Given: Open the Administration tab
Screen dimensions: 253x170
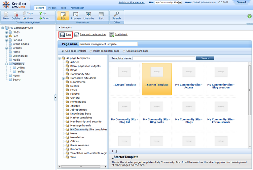Looking at the screenshot, I should [77, 8].
